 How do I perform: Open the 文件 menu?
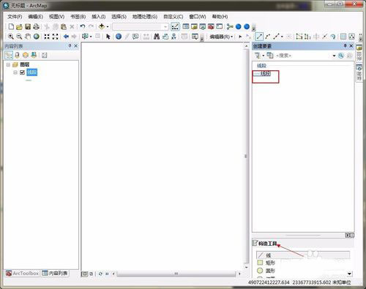click(15, 17)
